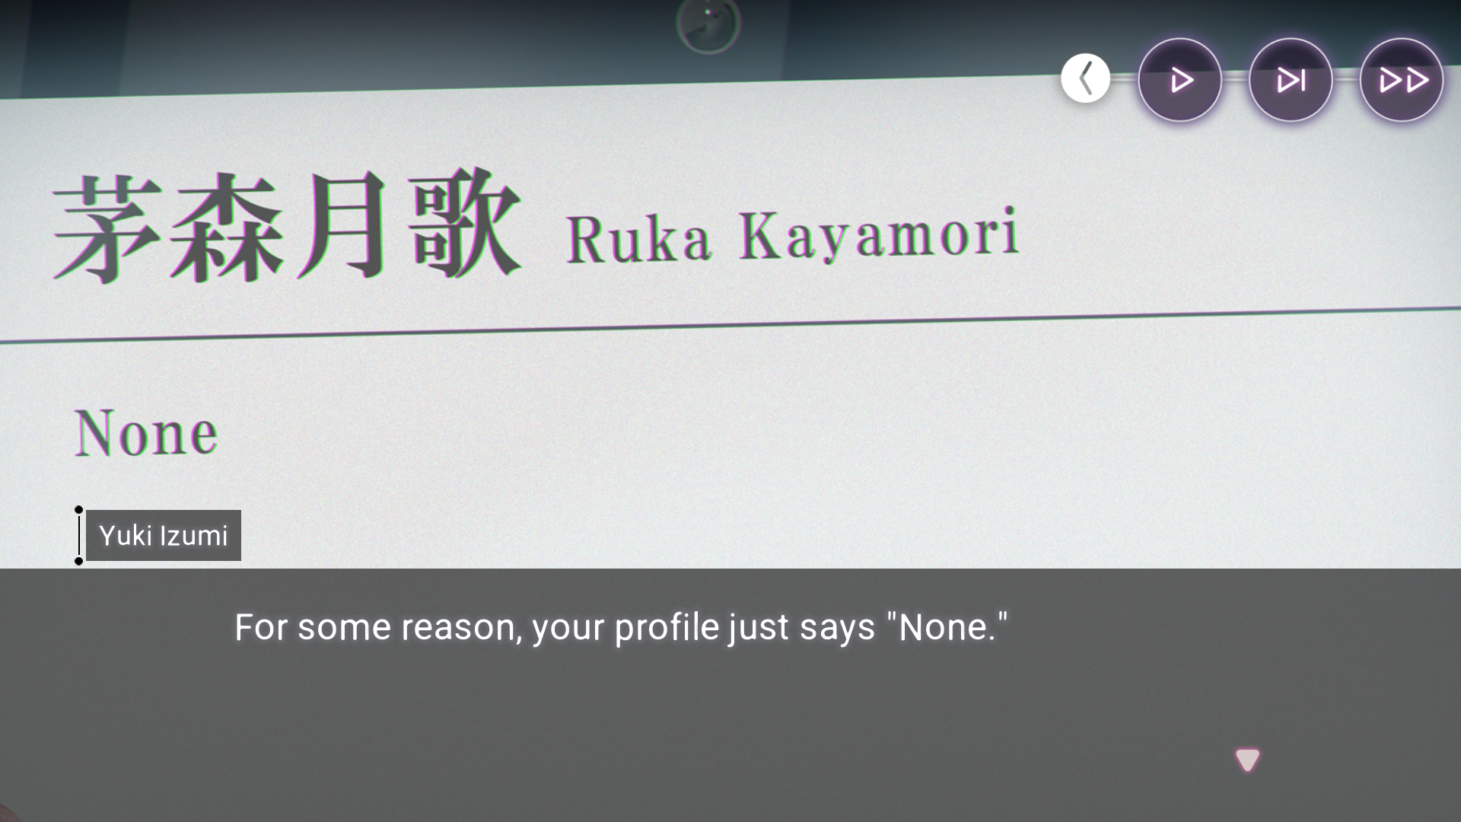Click the divider line under the name

coord(730,325)
